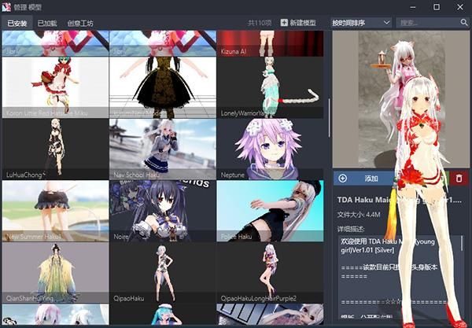Focus the search input field
Screen dimensions: 472x328
point(428,23)
